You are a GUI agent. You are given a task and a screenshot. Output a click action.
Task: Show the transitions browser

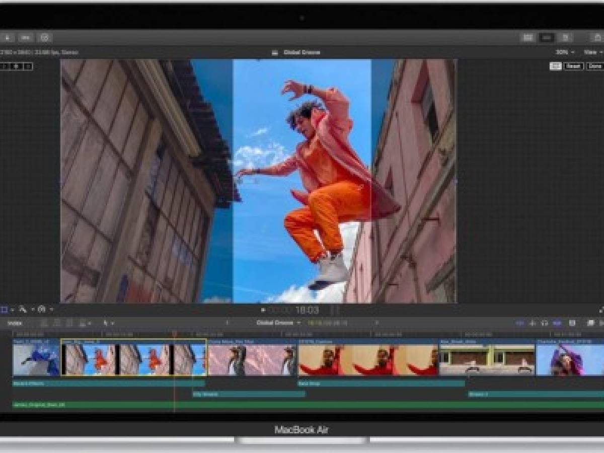click(x=601, y=323)
